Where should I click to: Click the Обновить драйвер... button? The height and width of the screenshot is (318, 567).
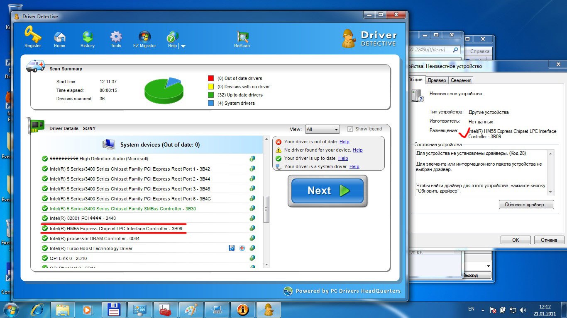tap(526, 205)
